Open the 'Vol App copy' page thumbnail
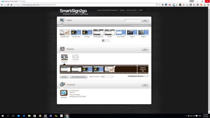This screenshot has height=118, width=210. coord(76,32)
